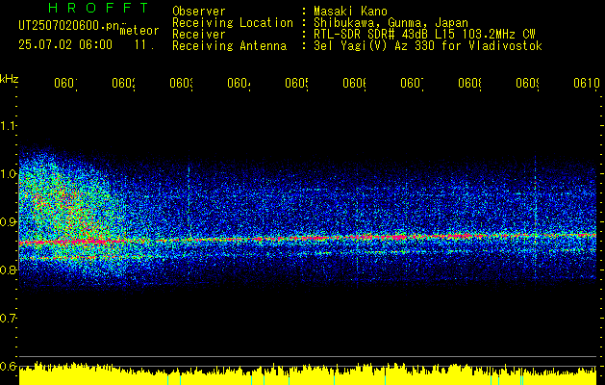
Task: Click the 1.0 kHz frequency label
Action: (8, 173)
